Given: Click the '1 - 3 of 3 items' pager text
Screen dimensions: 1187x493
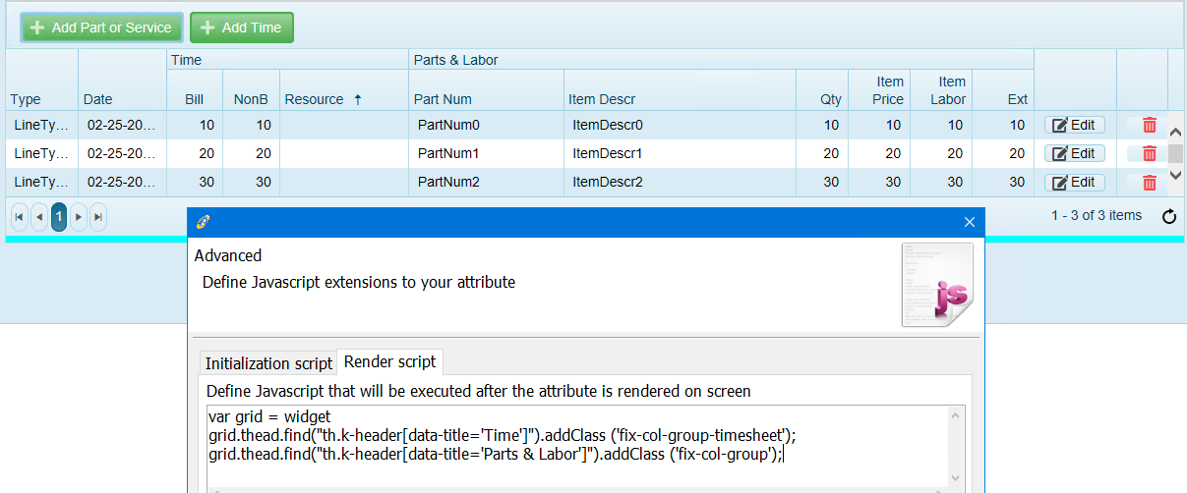Looking at the screenshot, I should 1097,215.
